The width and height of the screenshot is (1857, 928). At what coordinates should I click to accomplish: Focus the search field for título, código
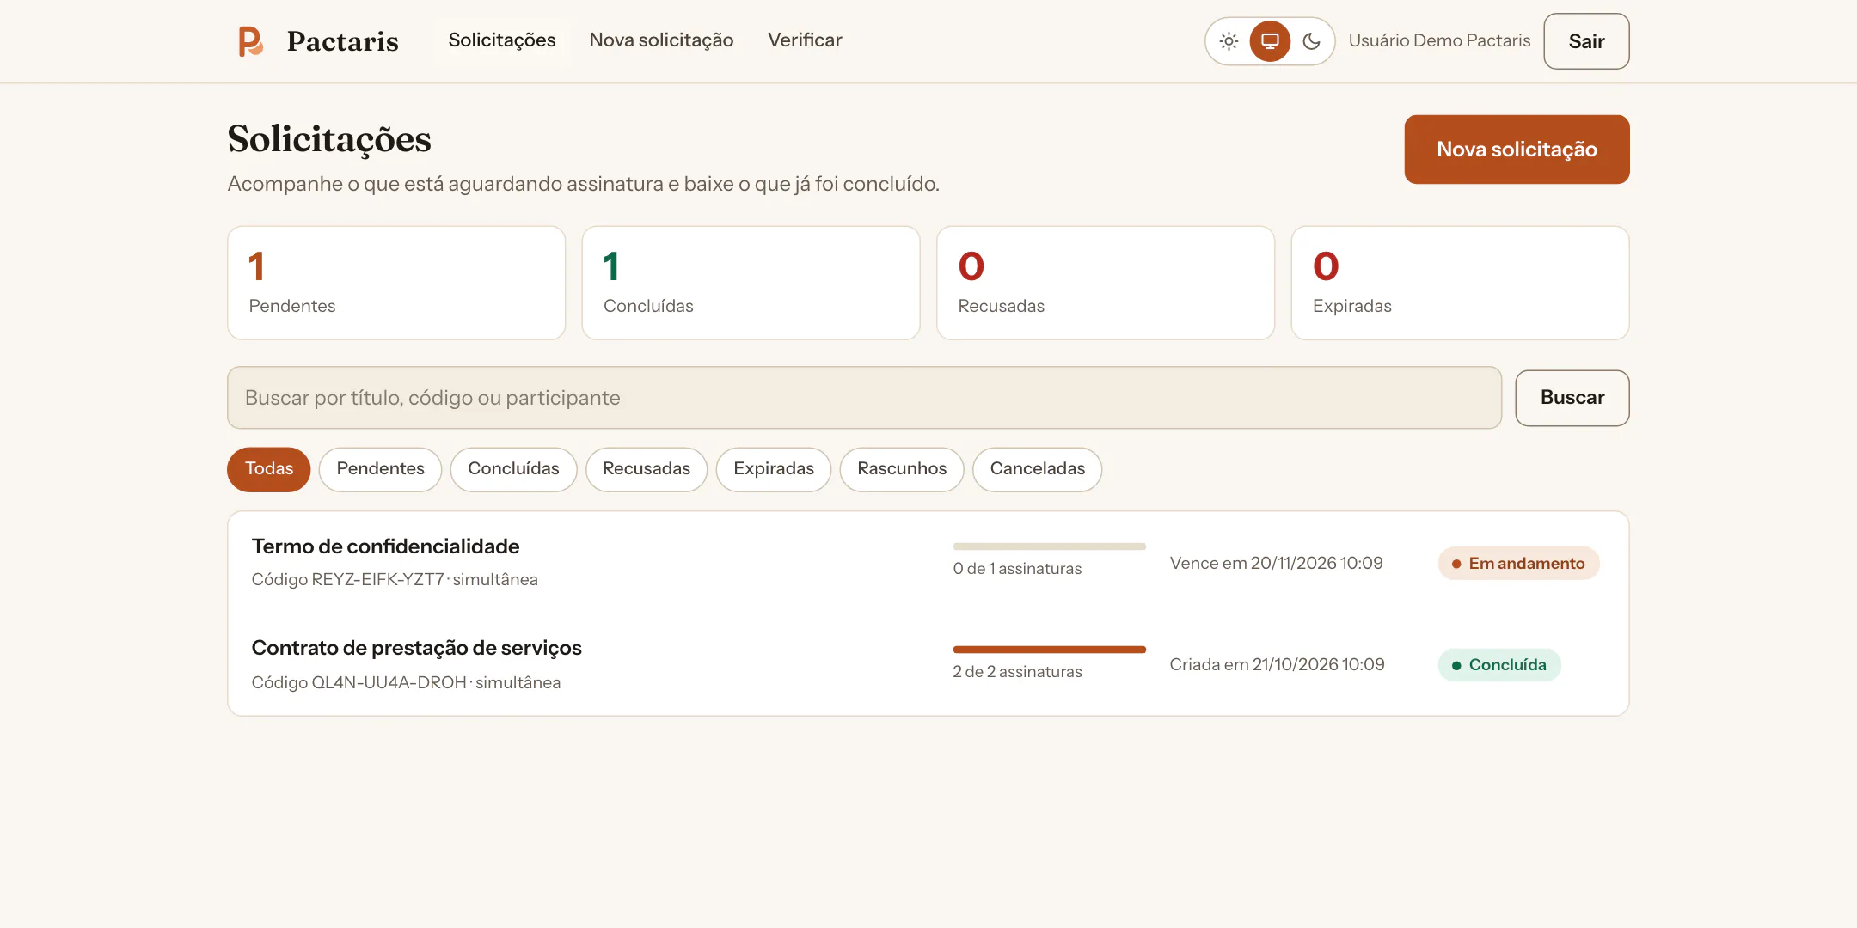[x=864, y=398]
